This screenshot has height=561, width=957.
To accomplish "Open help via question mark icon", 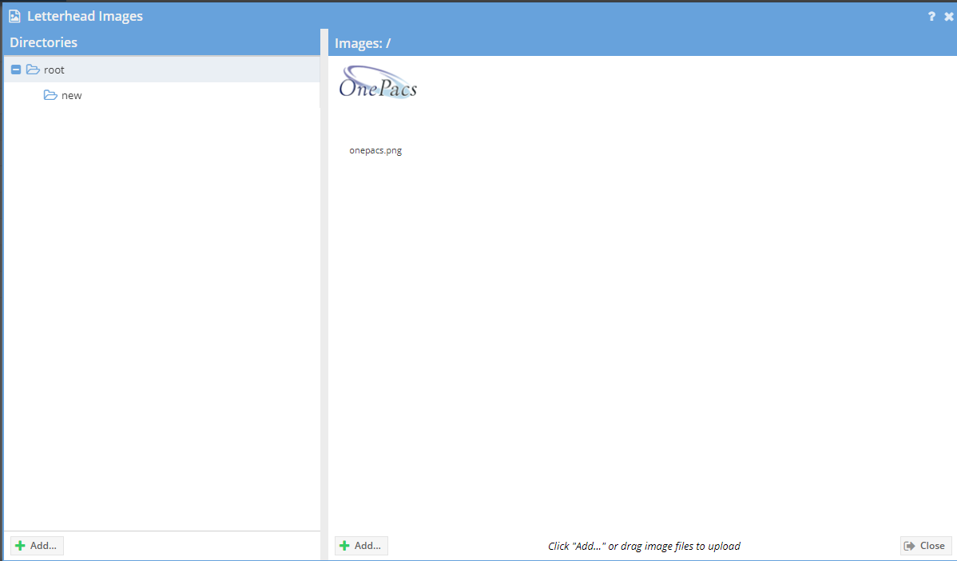I will pos(931,17).
